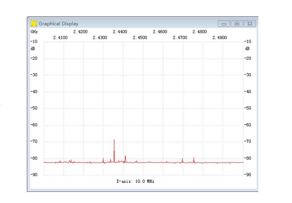The width and height of the screenshot is (292, 203).
Task: Click the left -90 dB scale label
Action: 34,175
